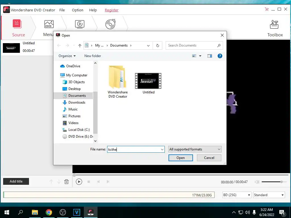
Task: Open recent locations dropdown arrow
Action: (74, 45)
